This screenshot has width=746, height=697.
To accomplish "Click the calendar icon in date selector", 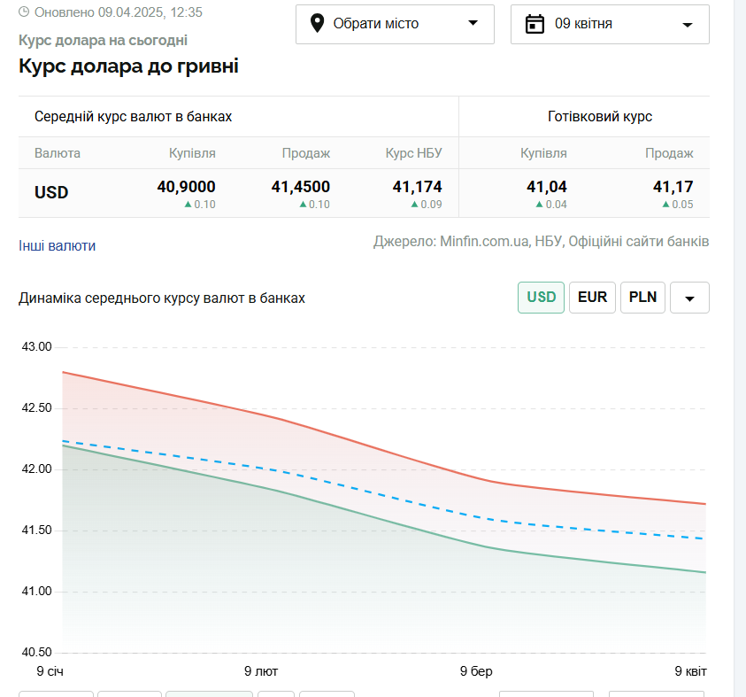I will 535,24.
